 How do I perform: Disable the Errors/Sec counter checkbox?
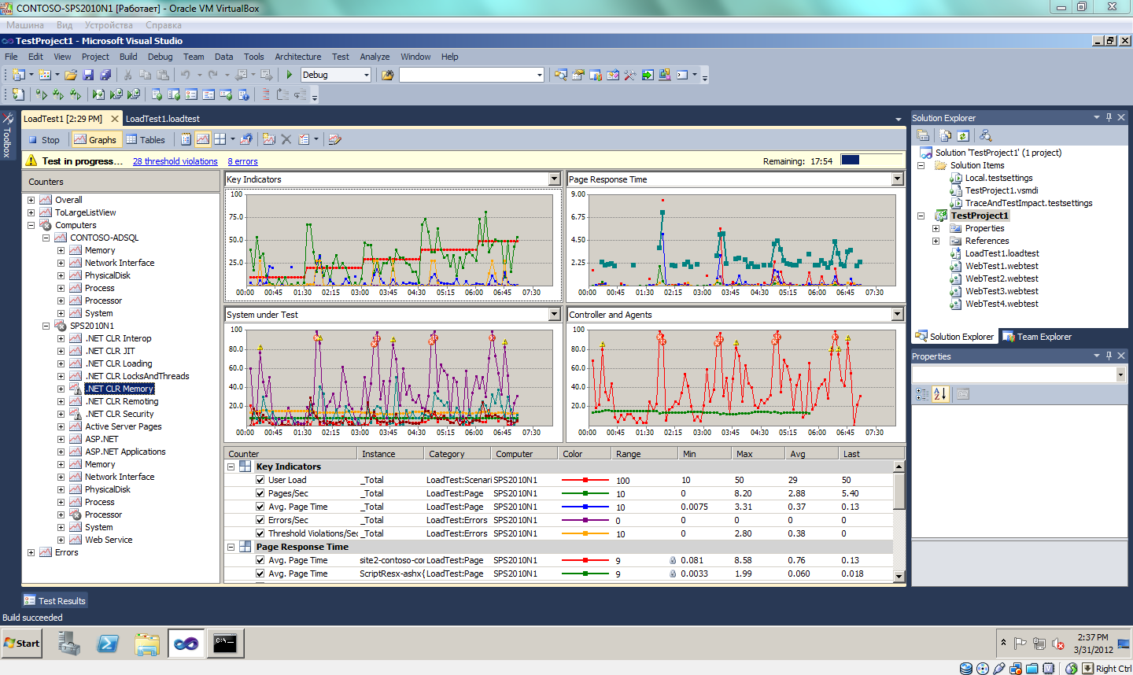(x=260, y=520)
